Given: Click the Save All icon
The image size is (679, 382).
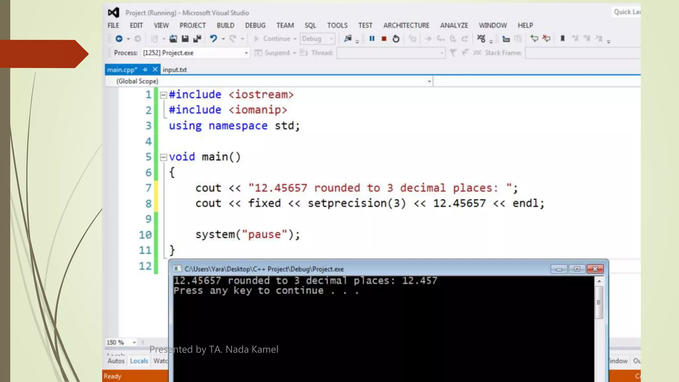Looking at the screenshot, I should [x=197, y=39].
